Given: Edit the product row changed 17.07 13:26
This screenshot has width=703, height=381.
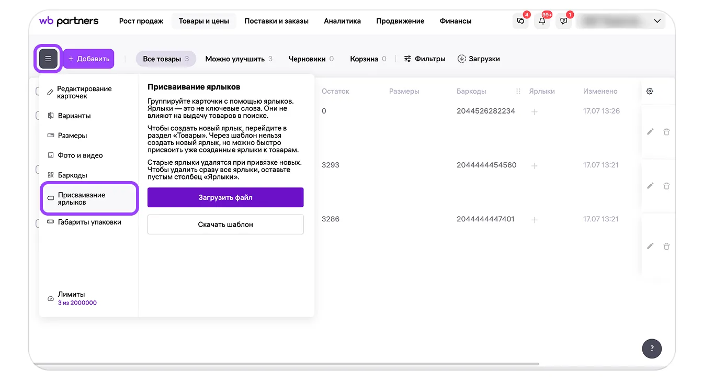Looking at the screenshot, I should click(x=650, y=132).
